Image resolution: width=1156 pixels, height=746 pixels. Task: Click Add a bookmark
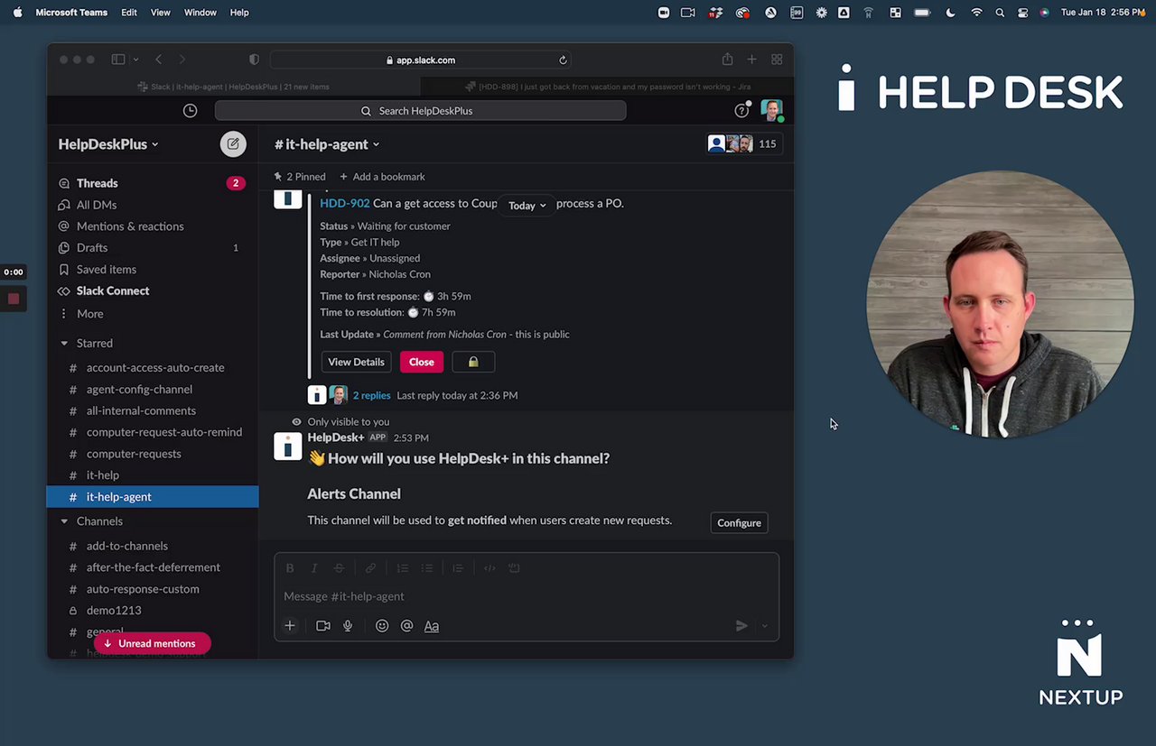382,177
